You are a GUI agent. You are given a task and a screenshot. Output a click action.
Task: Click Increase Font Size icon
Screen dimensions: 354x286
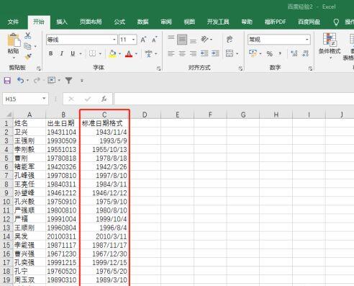tap(143, 40)
